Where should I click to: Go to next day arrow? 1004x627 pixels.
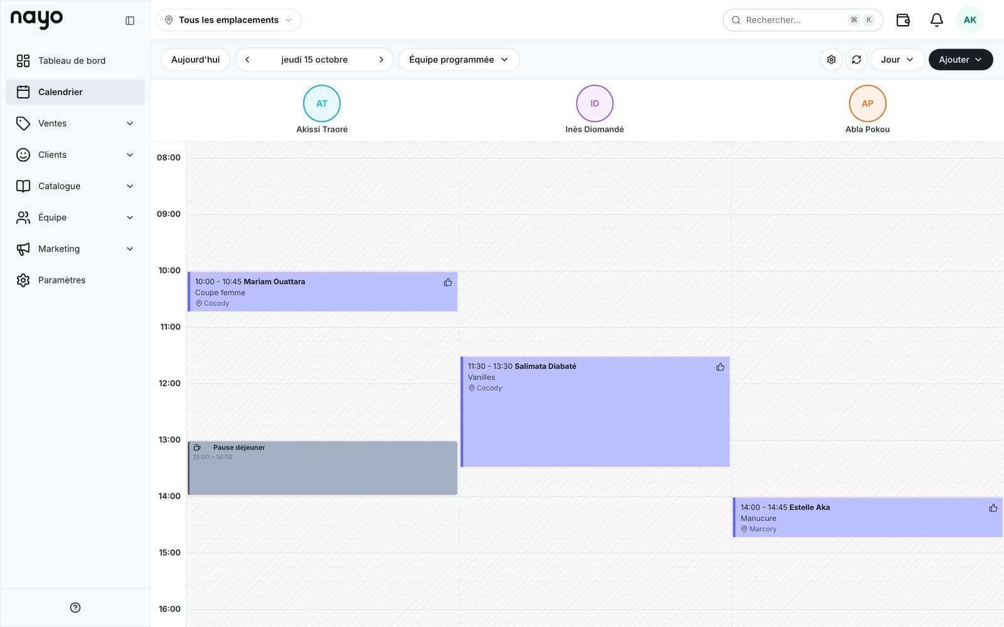point(381,60)
